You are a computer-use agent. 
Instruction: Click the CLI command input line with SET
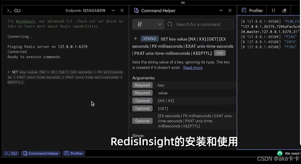pos(65,77)
